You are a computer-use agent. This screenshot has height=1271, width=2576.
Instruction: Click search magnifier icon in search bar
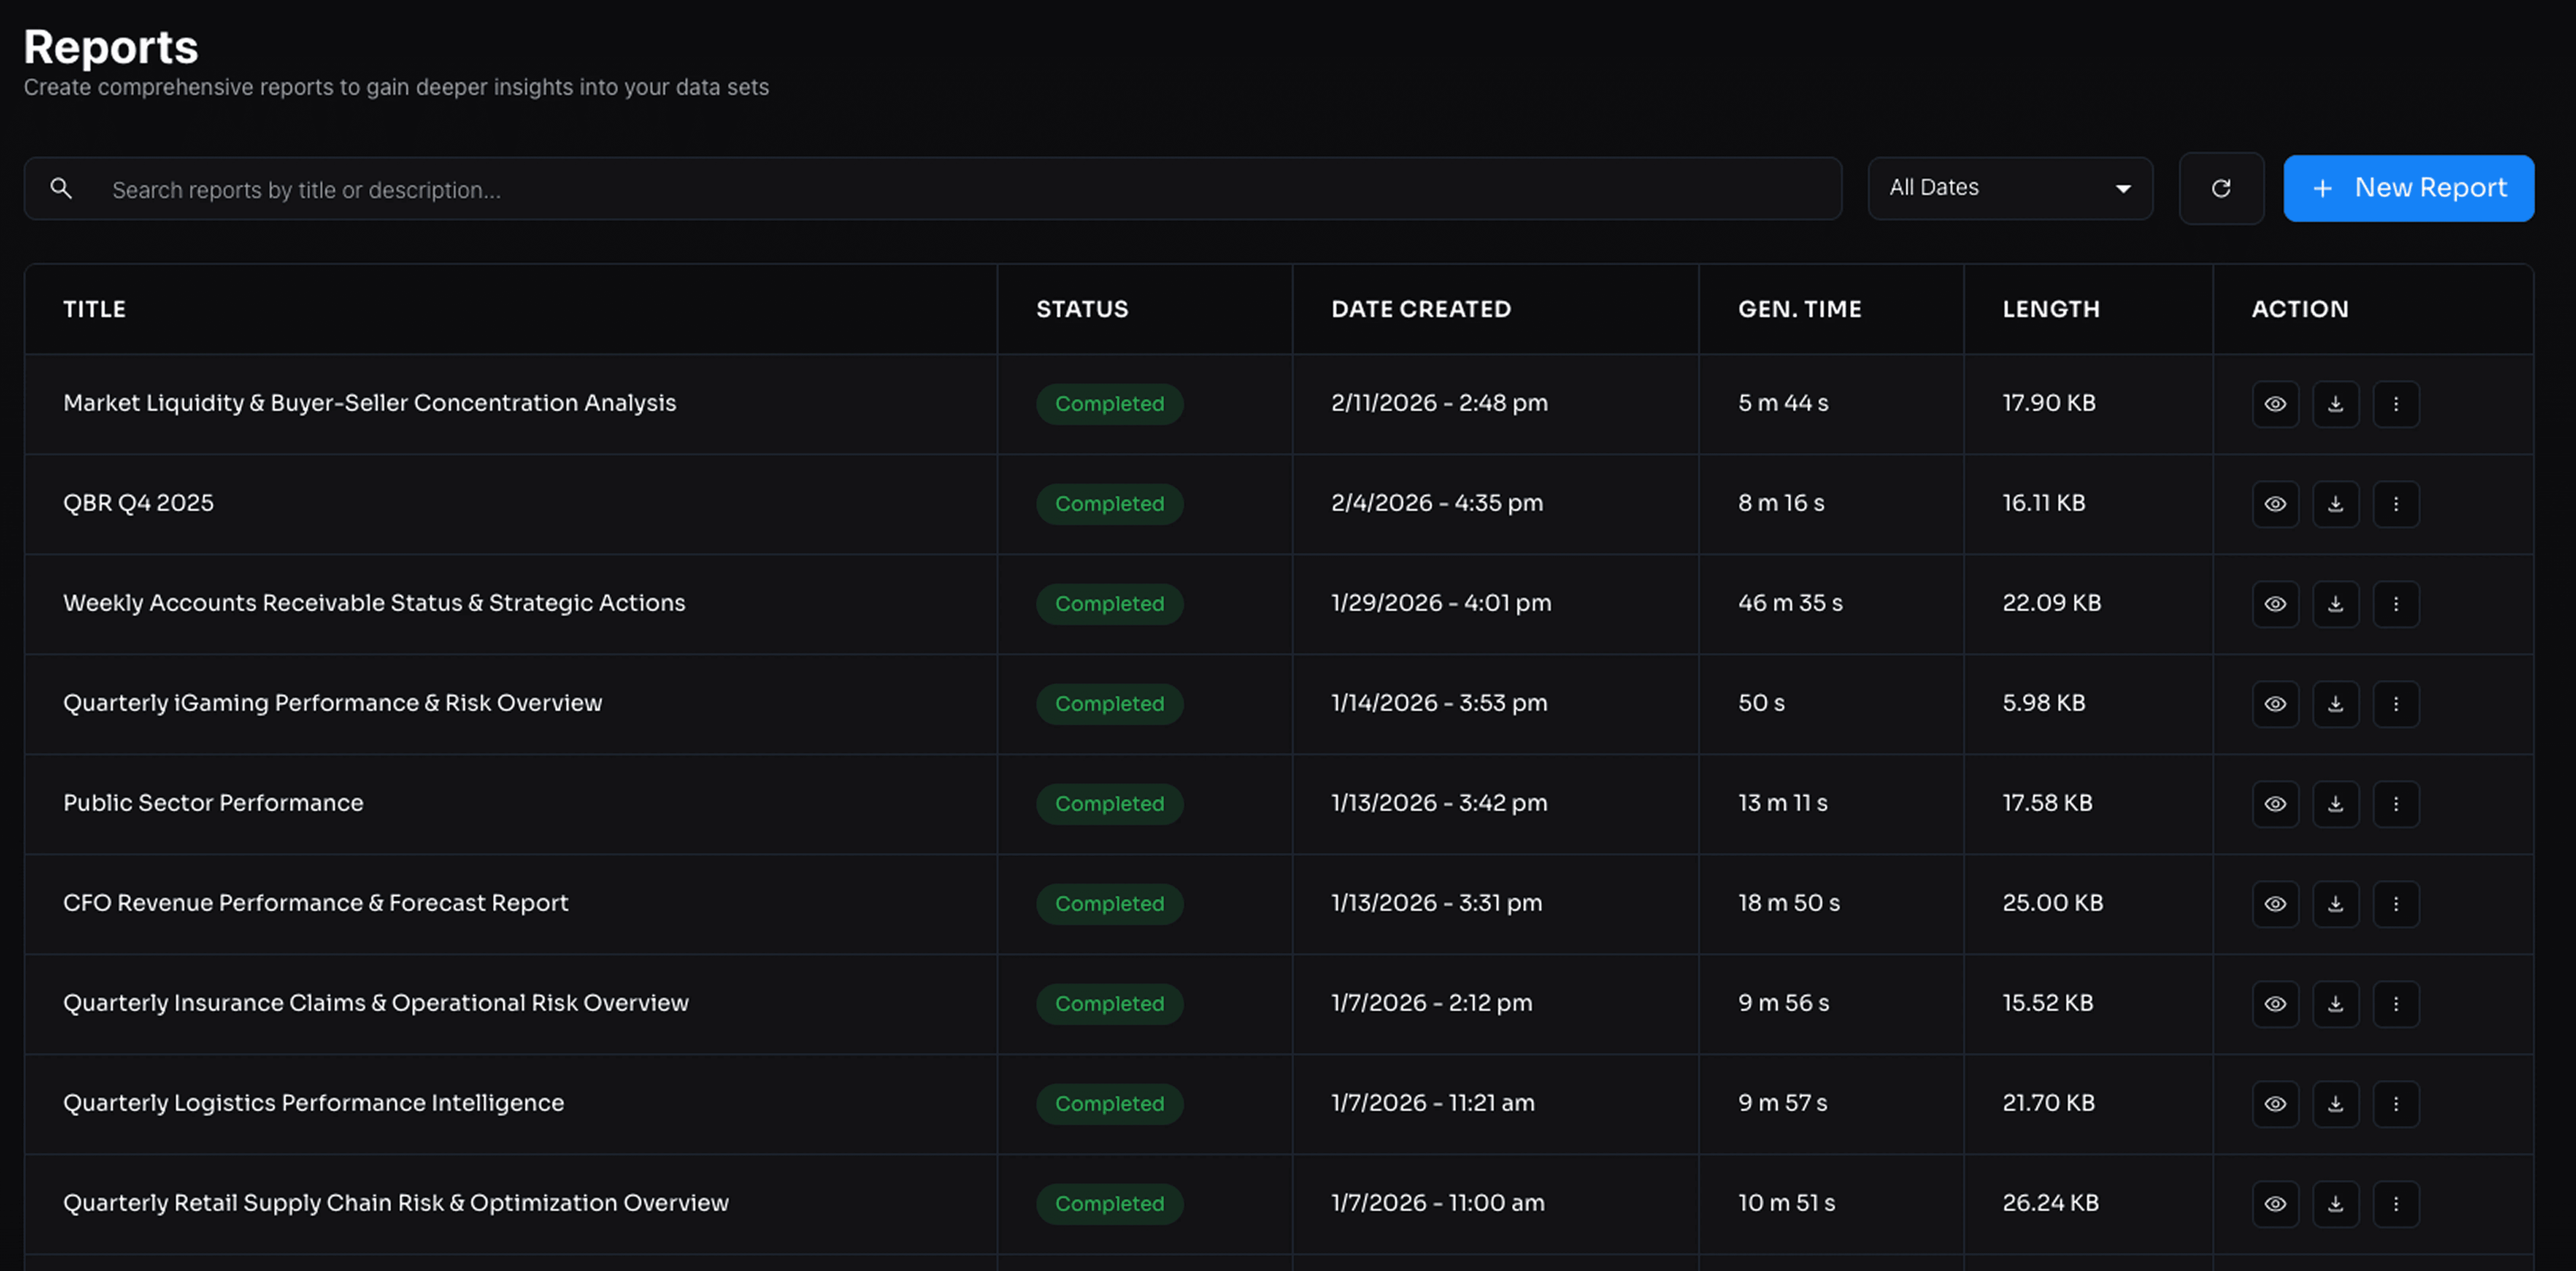pyautogui.click(x=61, y=188)
